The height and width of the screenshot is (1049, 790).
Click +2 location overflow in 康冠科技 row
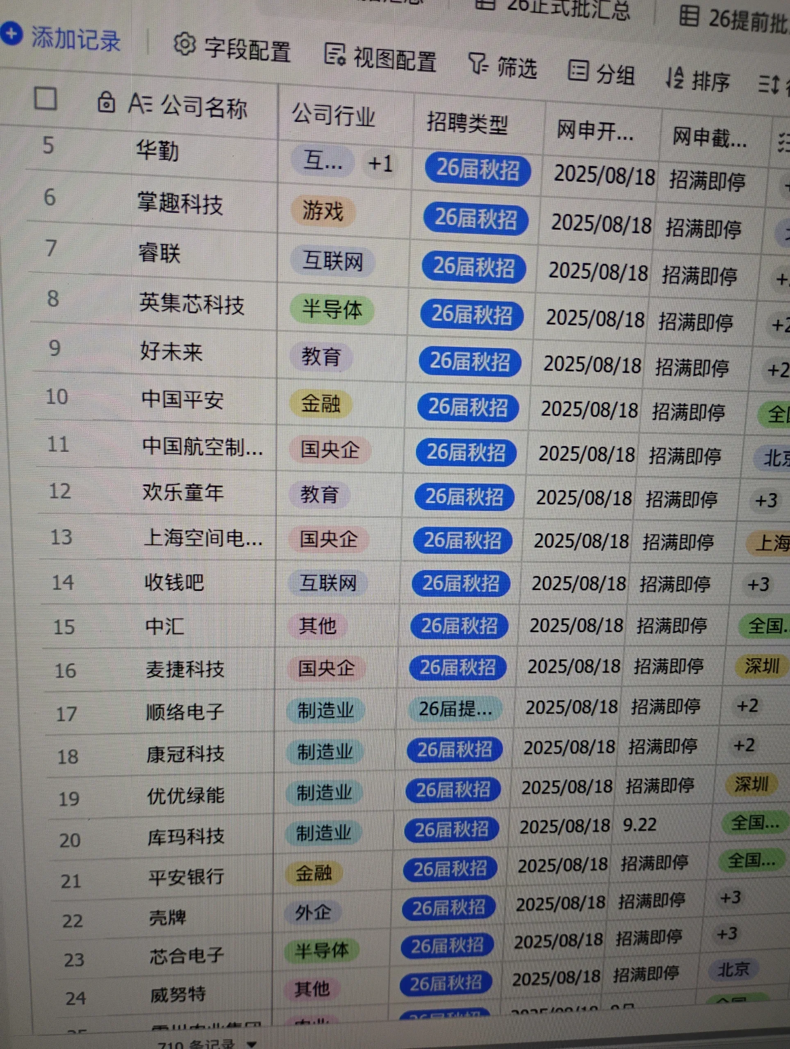[744, 745]
